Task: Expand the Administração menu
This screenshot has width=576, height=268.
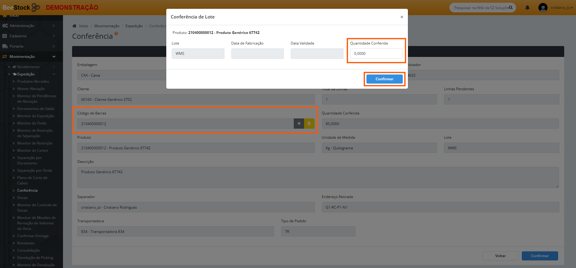Action: pos(22,26)
